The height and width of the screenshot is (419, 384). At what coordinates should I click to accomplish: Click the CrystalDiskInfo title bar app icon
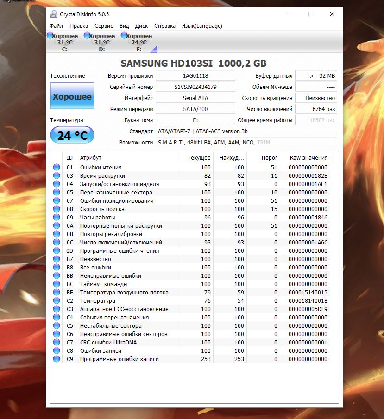click(54, 14)
